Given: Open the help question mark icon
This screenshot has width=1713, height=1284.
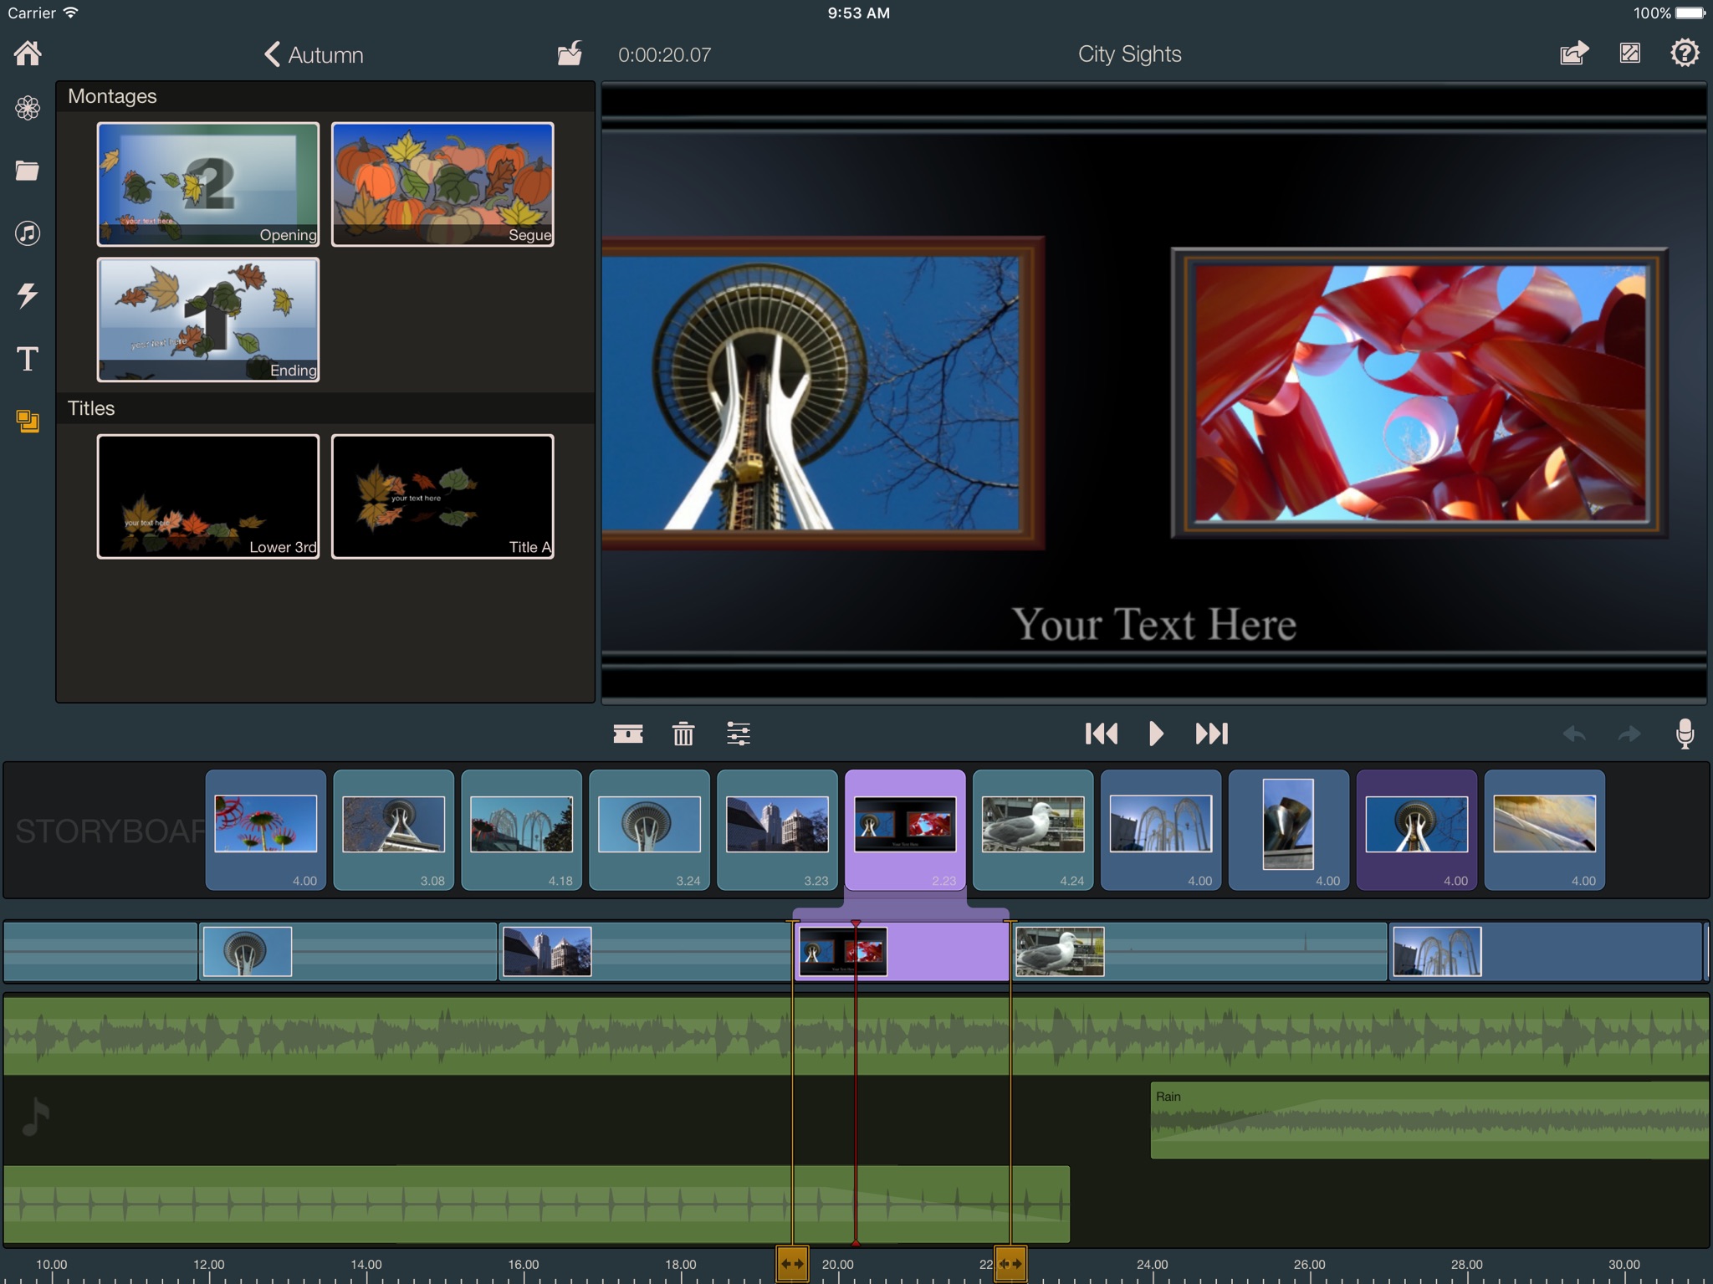Looking at the screenshot, I should click(x=1685, y=54).
